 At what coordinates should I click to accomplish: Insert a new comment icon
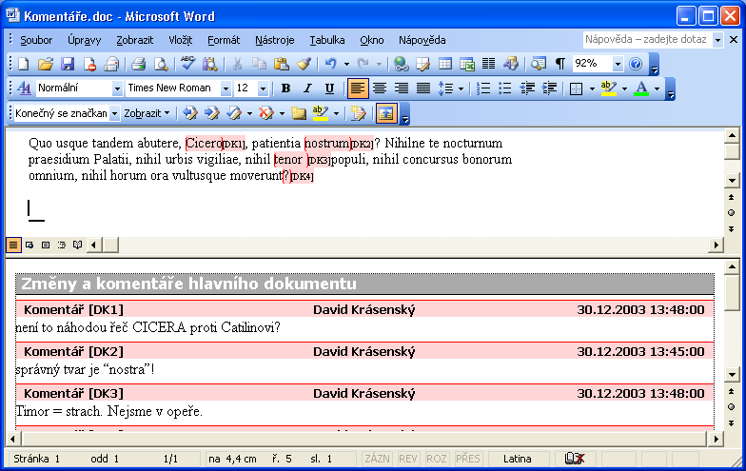pyautogui.click(x=299, y=113)
